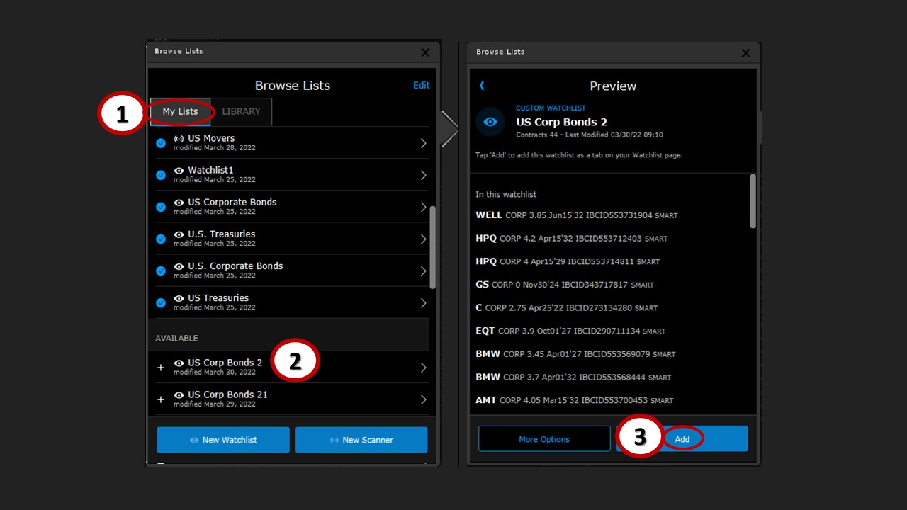Click the Edit link in Browse Lists
Screen dimensions: 907x510
[421, 85]
